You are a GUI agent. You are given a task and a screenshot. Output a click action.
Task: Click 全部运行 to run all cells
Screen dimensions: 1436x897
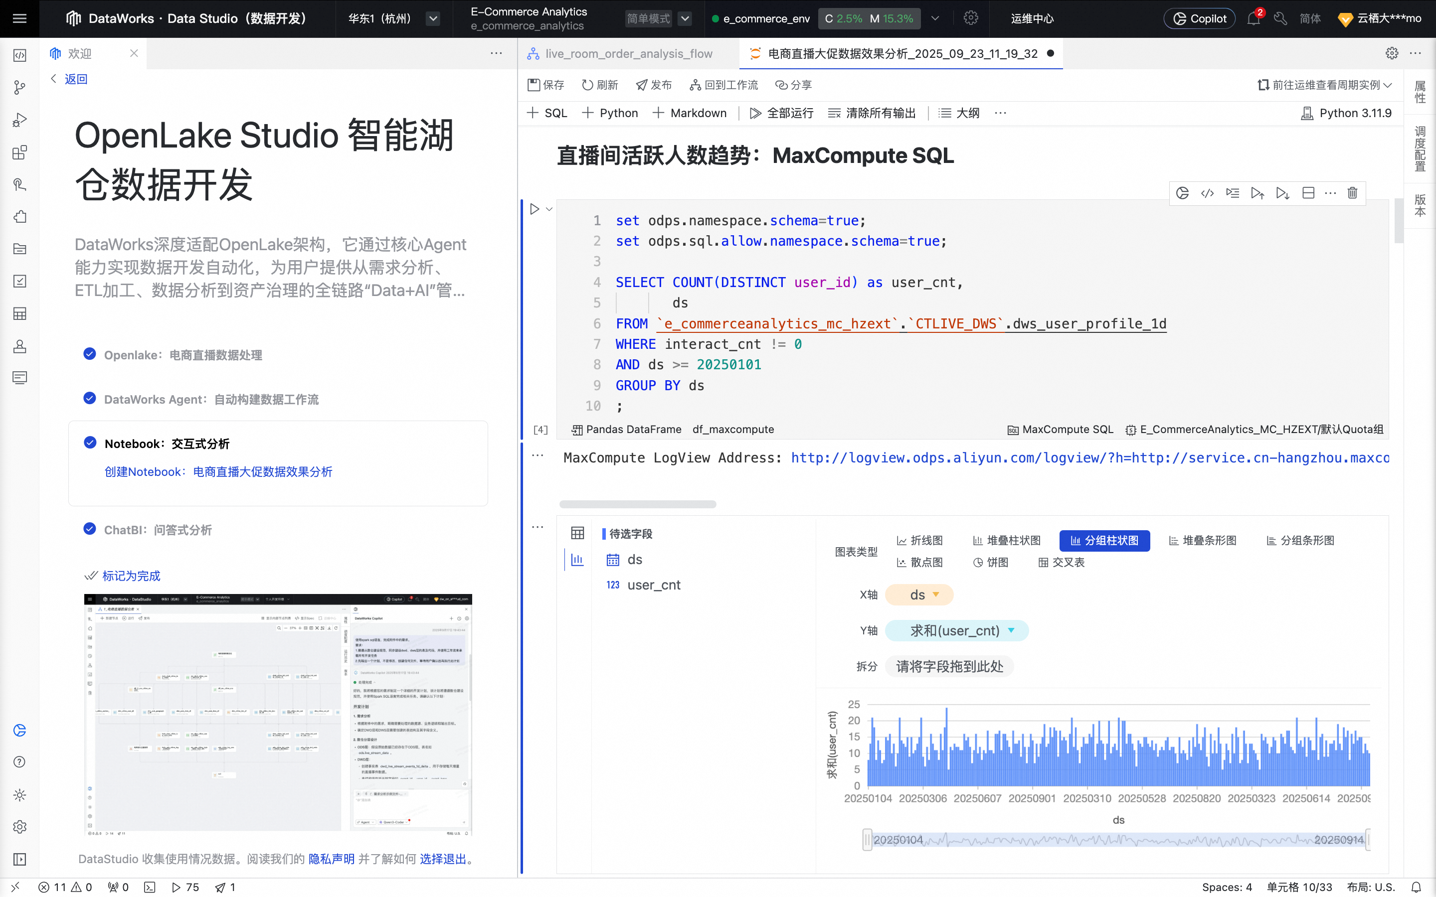tap(781, 113)
